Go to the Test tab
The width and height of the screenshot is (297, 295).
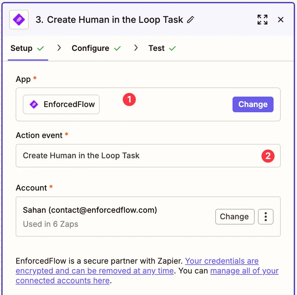pos(156,48)
